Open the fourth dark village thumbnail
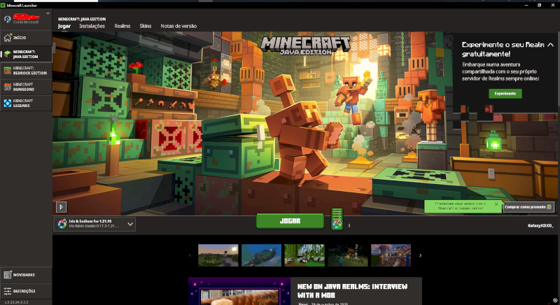This screenshot has height=305, width=560. (348, 255)
